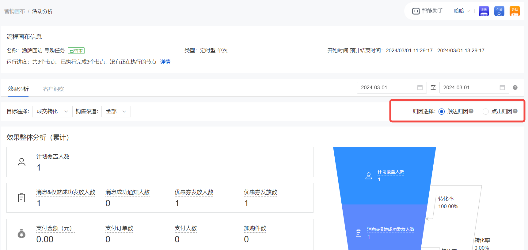
Task: Click person icon in 计划覆盖人数 card
Action: (21, 162)
